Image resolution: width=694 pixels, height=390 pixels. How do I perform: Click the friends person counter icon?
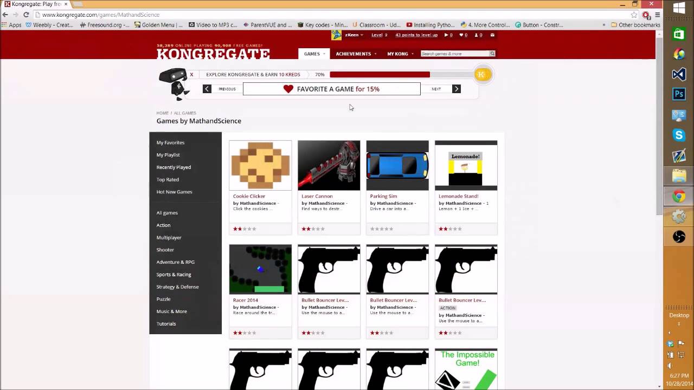(476, 35)
